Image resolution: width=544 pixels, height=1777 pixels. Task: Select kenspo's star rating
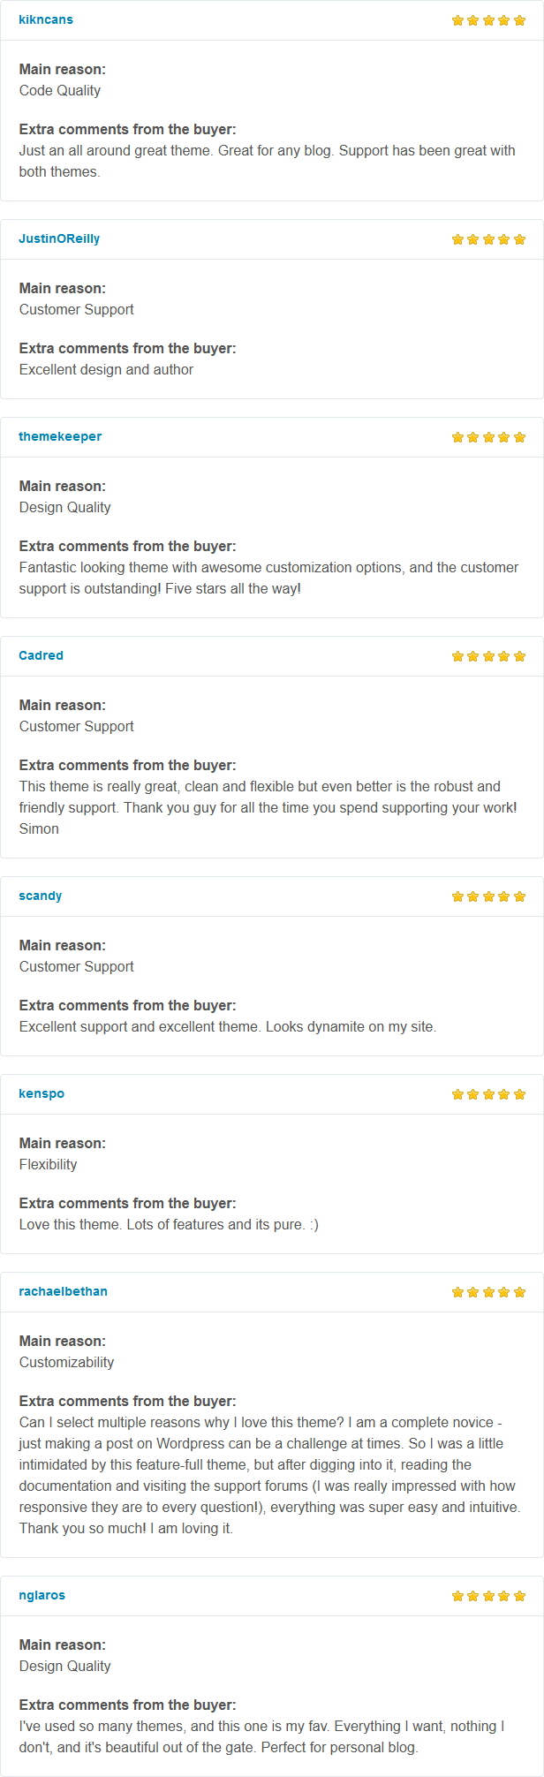488,1094
